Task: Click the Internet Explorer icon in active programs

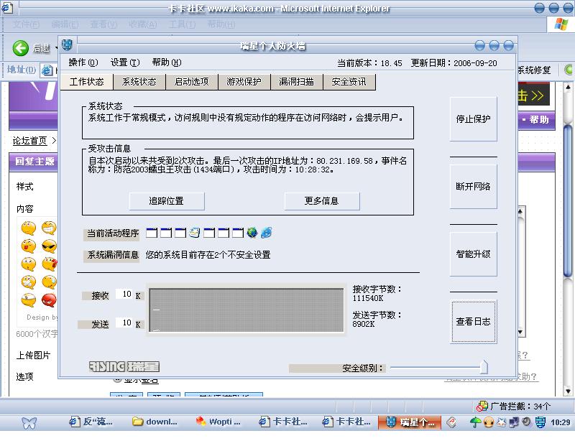Action: 267,233
